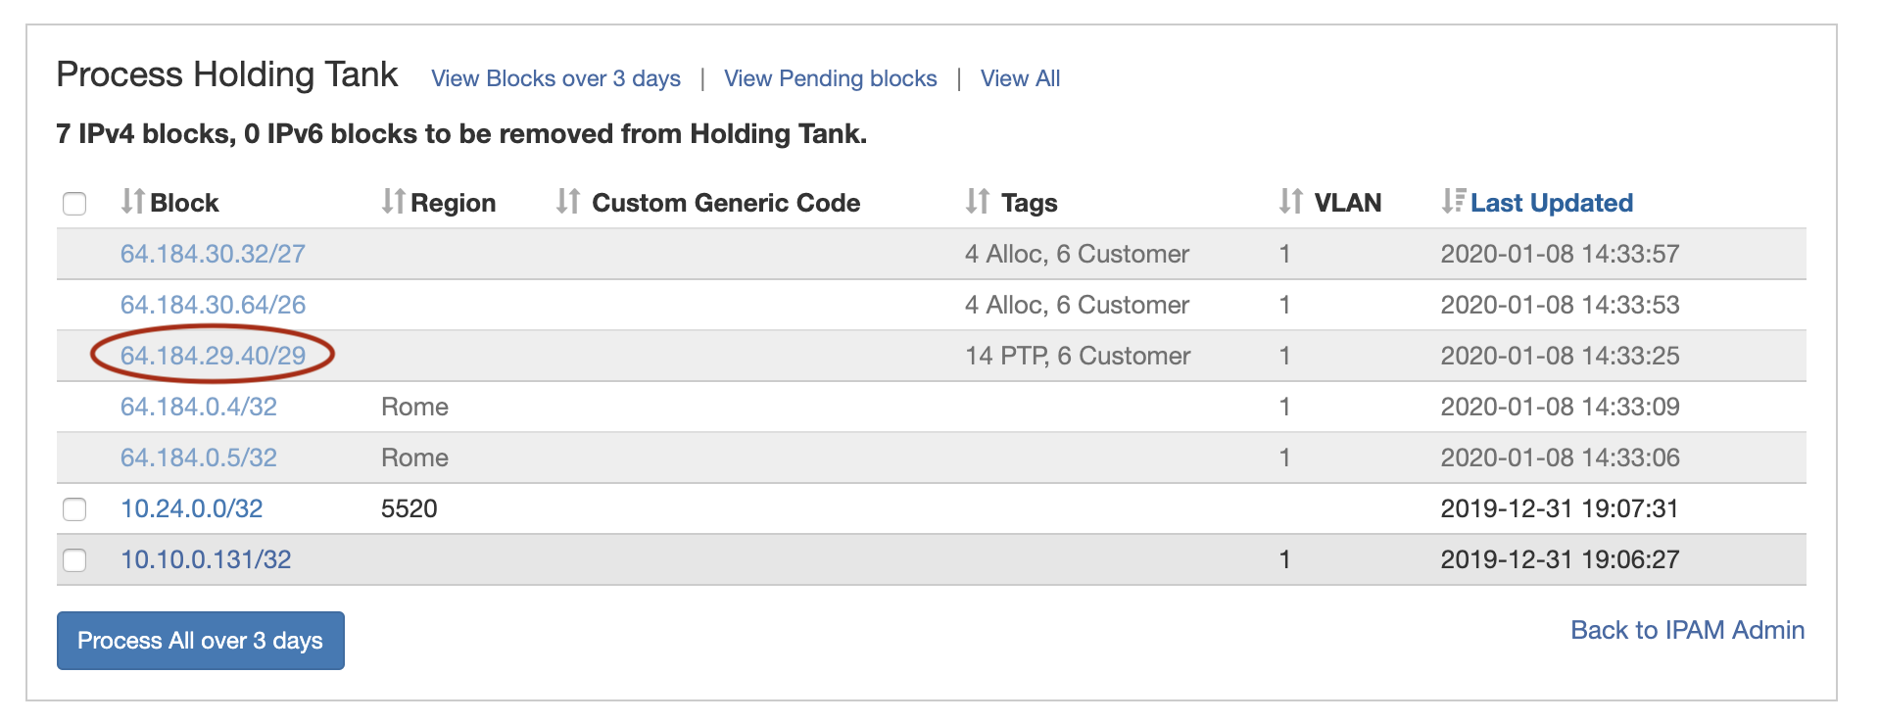
Task: Click the Last Updated column header
Action: click(1551, 203)
